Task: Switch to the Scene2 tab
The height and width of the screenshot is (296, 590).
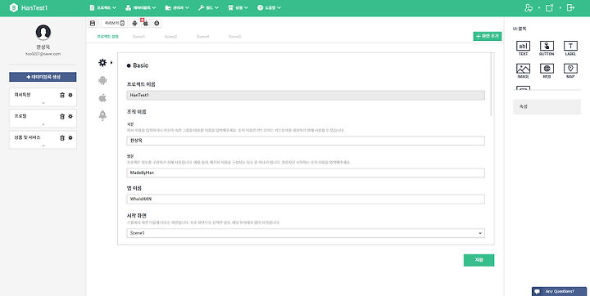Action: click(x=170, y=37)
